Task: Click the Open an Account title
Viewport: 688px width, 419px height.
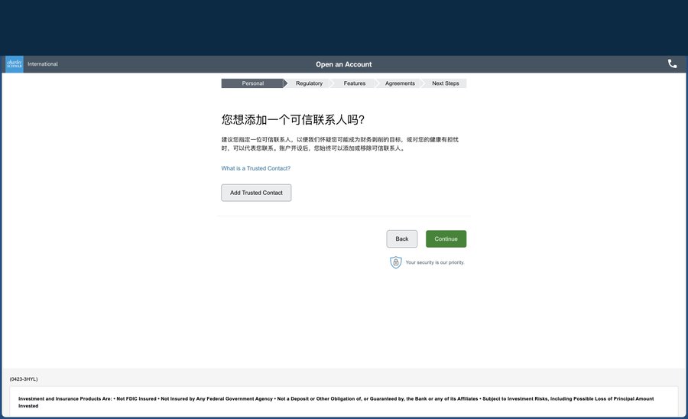Action: [x=343, y=64]
